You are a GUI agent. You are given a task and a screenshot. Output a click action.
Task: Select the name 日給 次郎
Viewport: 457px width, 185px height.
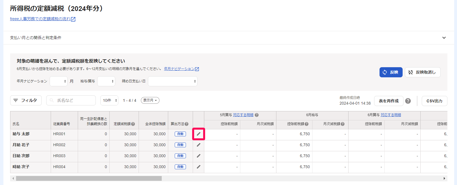tap(21, 156)
